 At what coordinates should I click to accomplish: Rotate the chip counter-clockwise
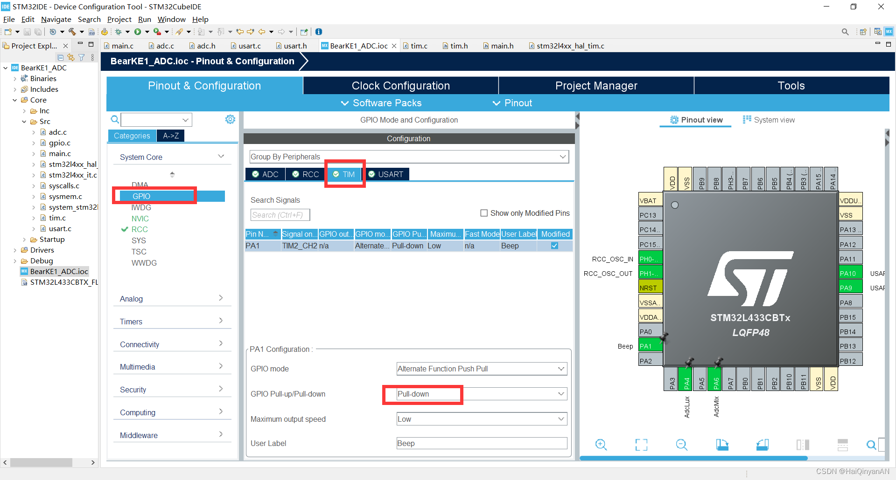click(763, 445)
